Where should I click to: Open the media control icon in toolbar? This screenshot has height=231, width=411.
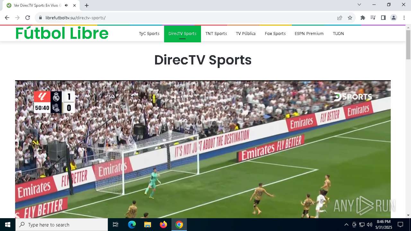pos(373,18)
